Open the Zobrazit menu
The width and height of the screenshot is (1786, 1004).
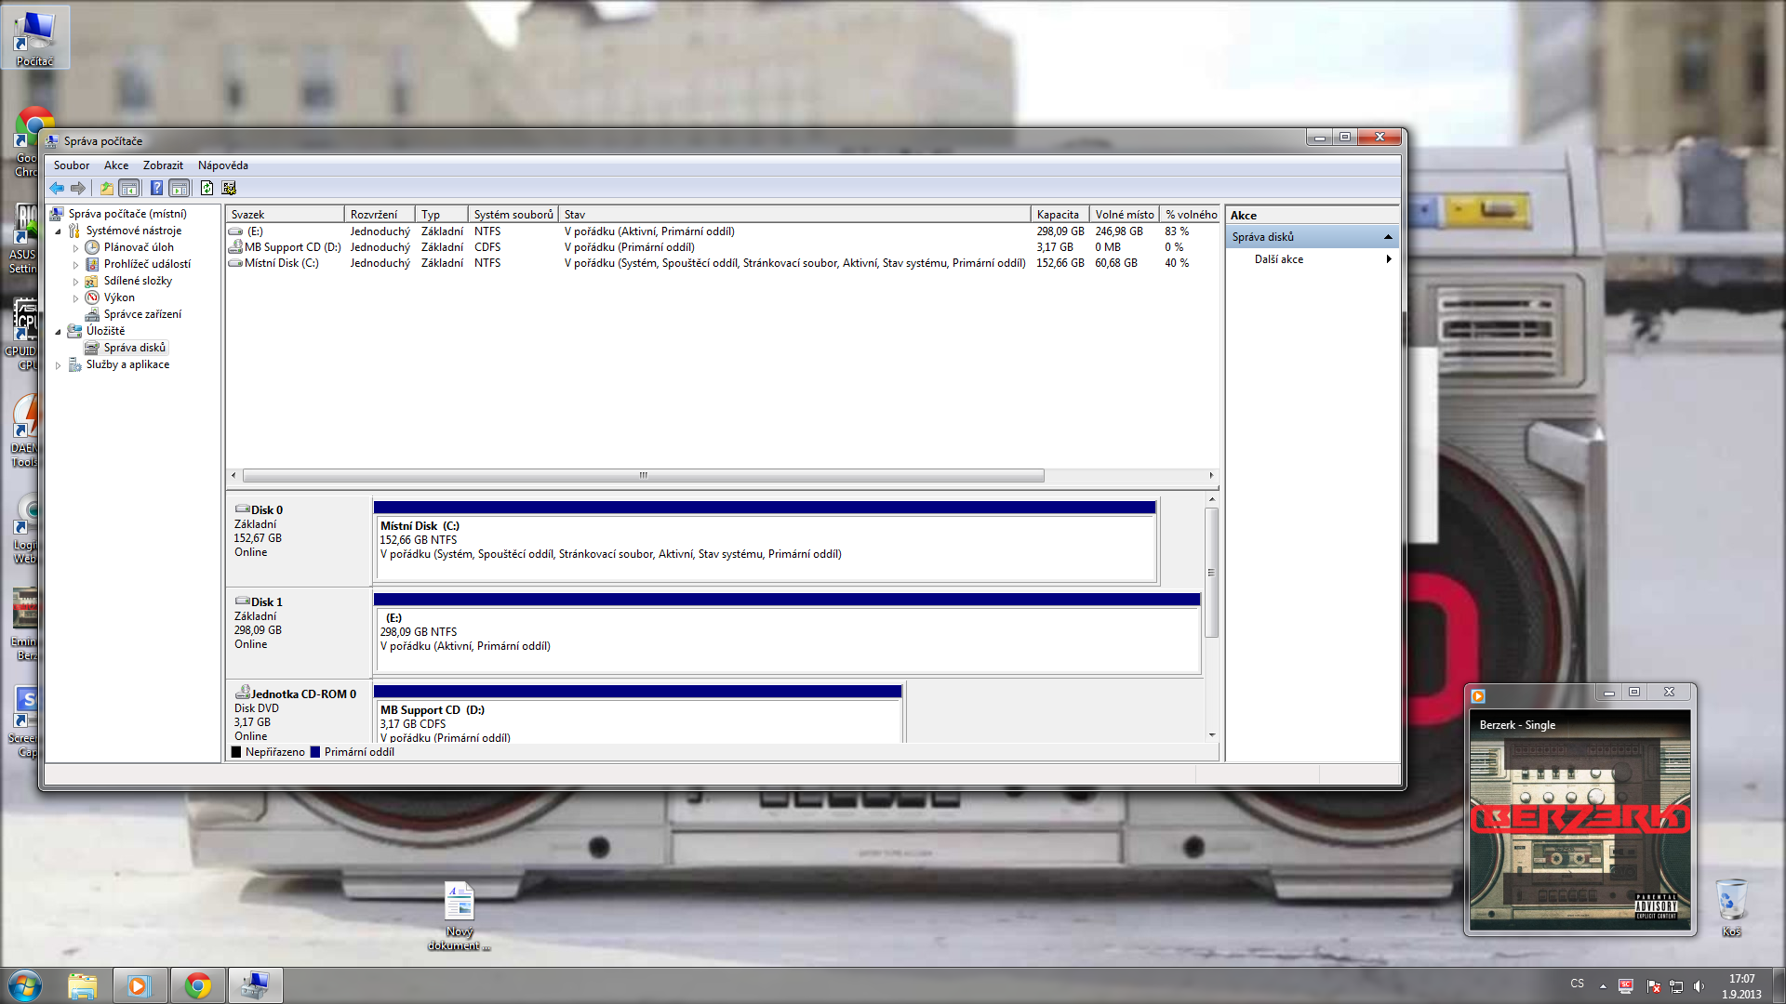coord(163,165)
